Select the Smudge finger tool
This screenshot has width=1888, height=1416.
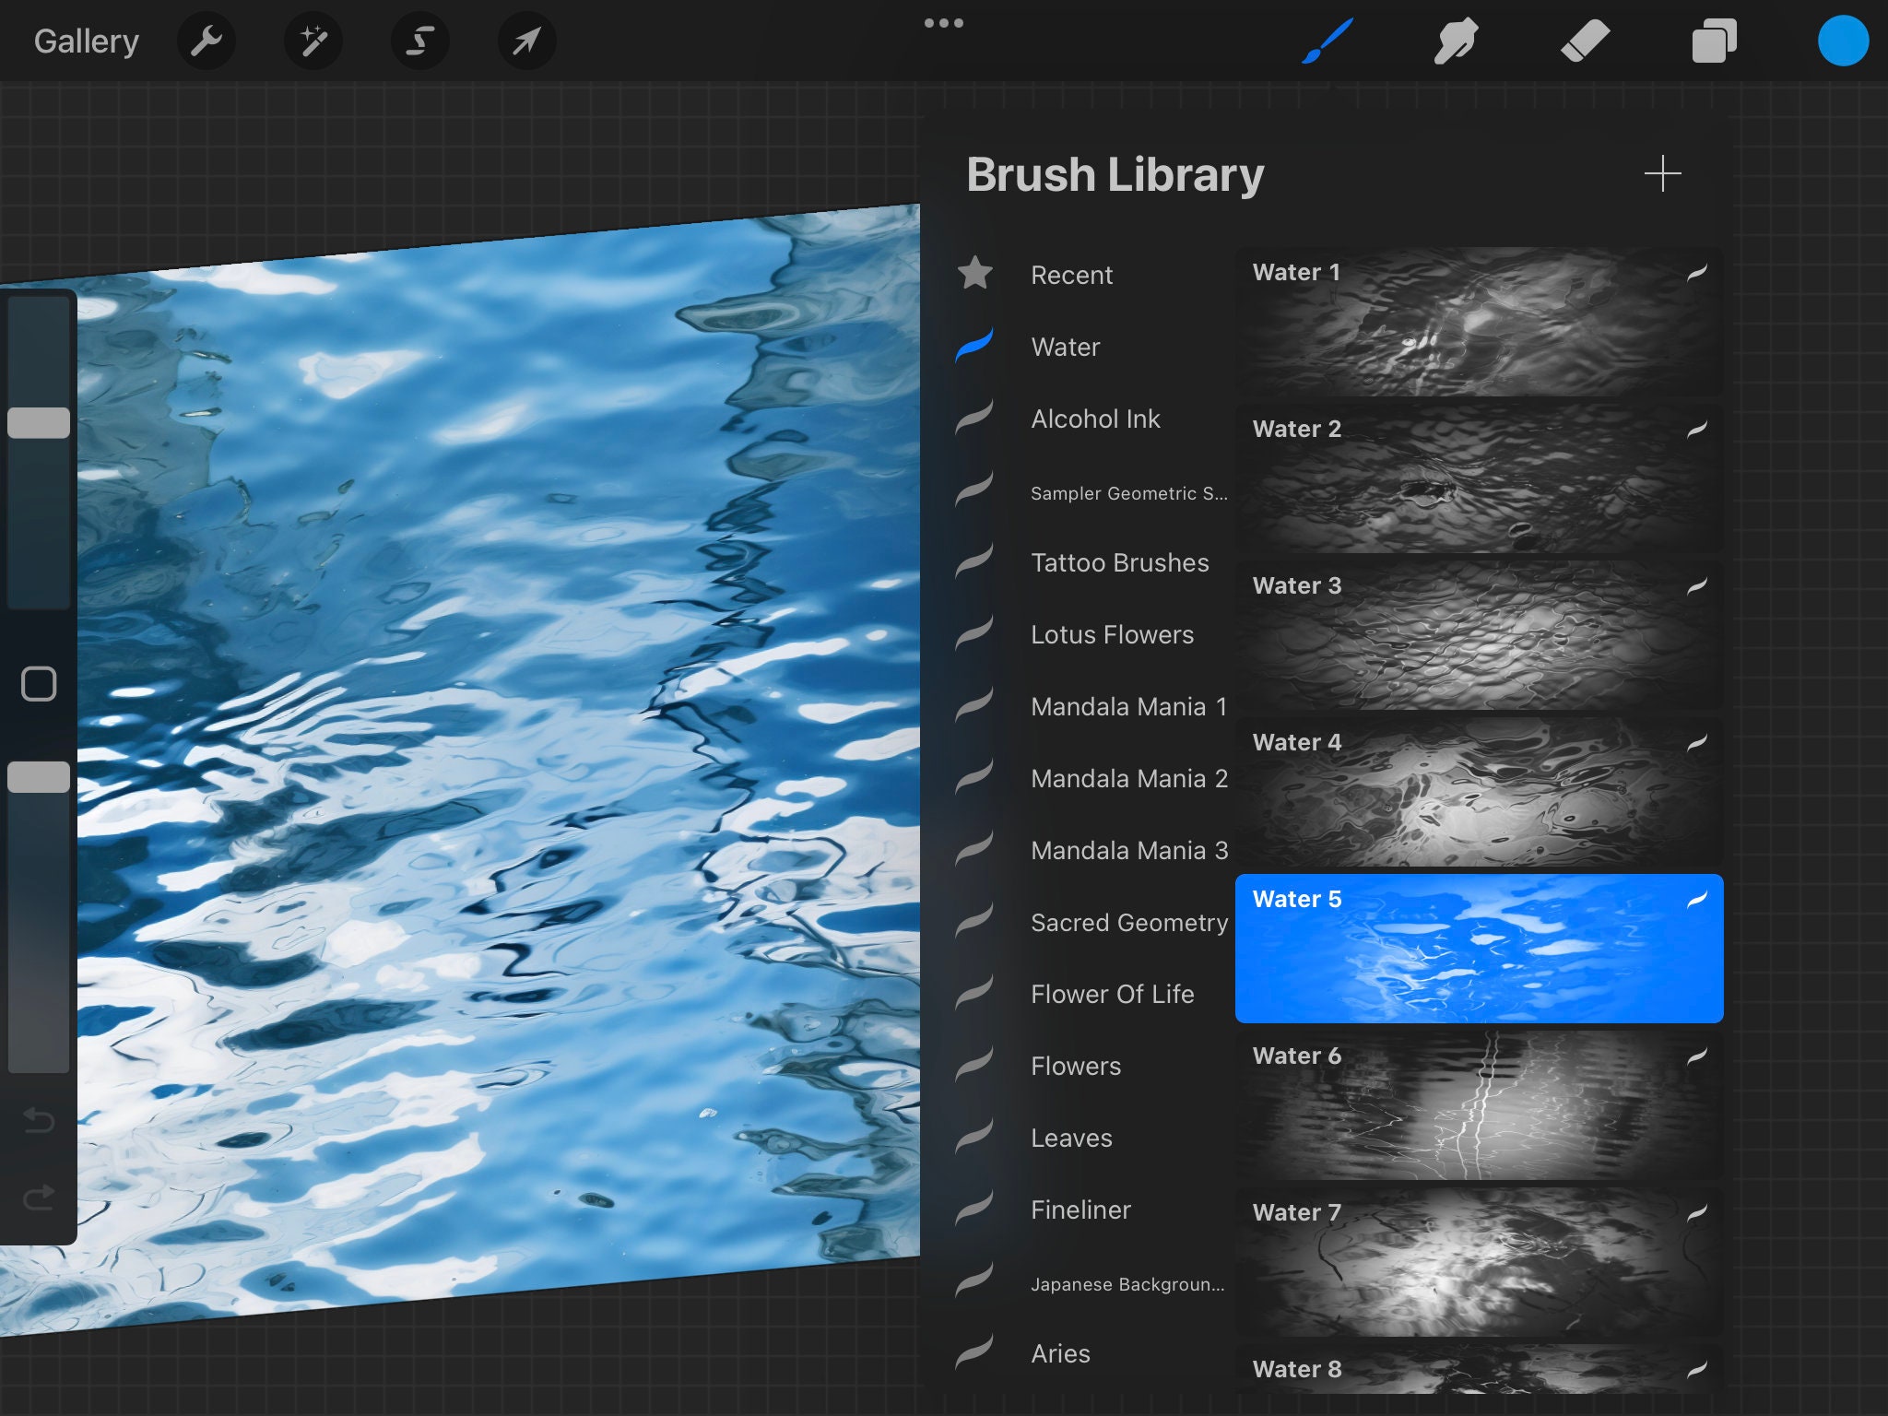pos(1456,41)
